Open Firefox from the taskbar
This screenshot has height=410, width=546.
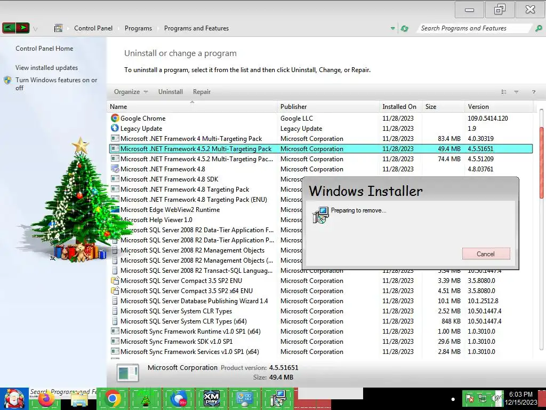pos(46,399)
